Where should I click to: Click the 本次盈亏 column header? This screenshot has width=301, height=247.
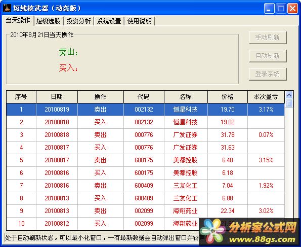point(266,97)
